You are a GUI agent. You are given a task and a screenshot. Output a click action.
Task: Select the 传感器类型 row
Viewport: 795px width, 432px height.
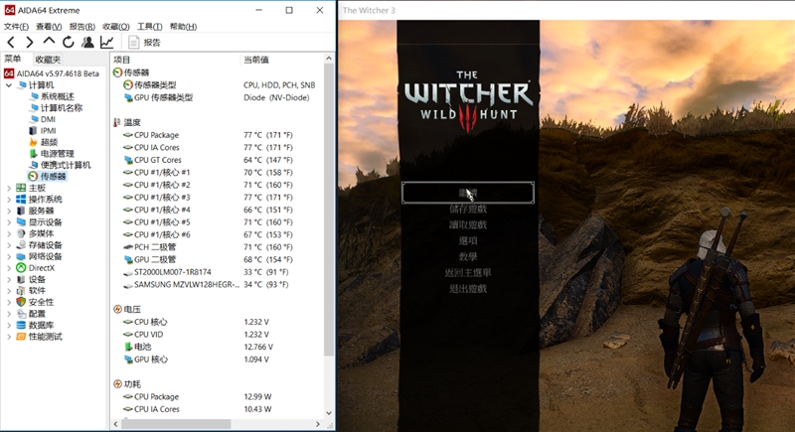click(x=218, y=85)
